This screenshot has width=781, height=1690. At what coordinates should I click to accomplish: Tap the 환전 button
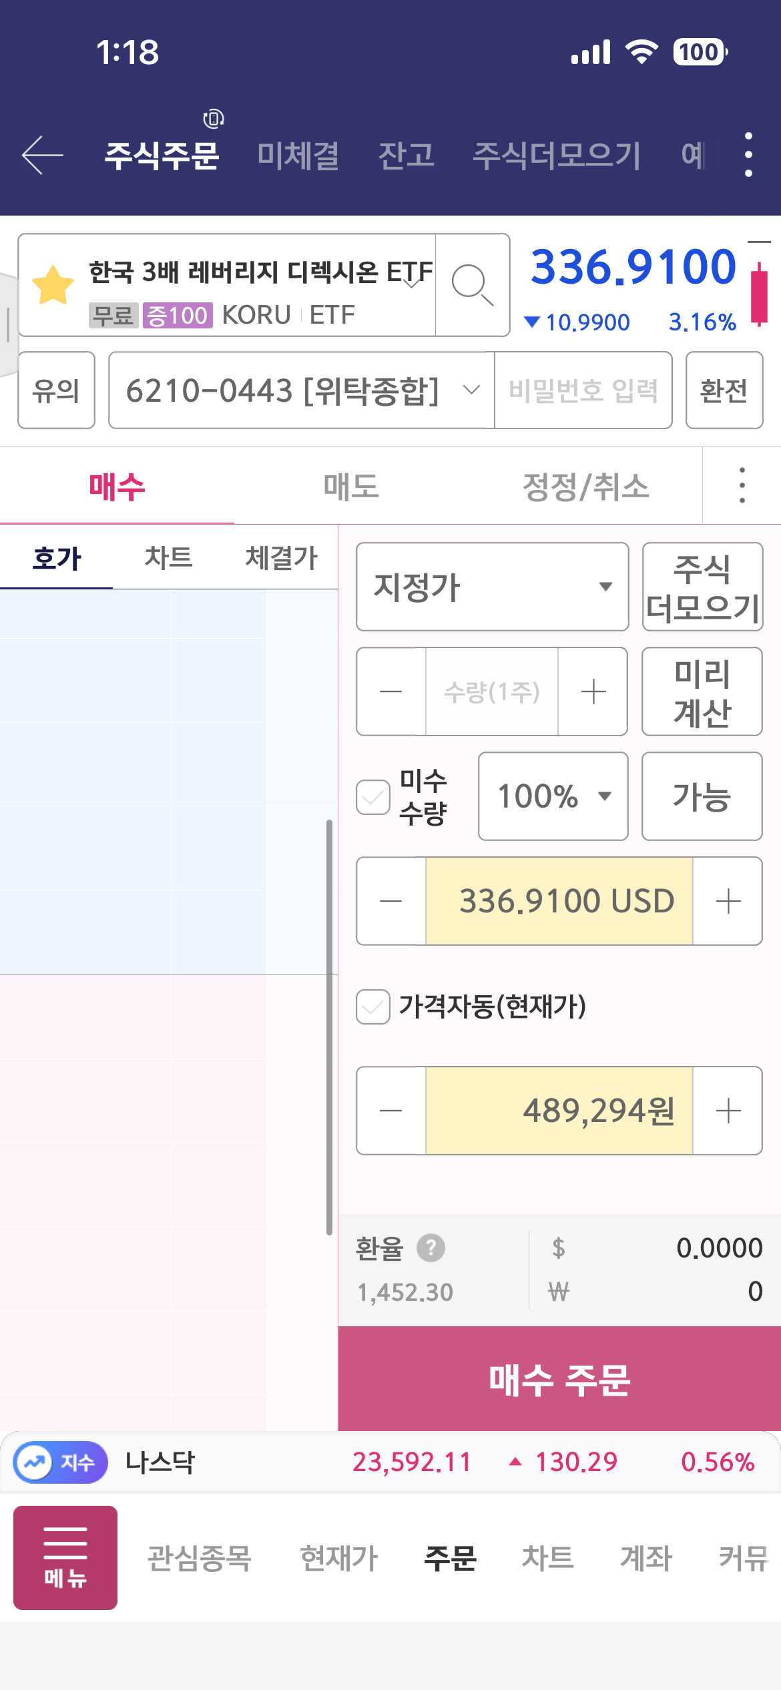pos(724,390)
